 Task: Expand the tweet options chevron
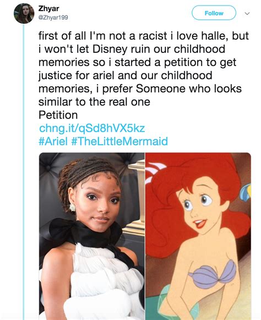click(247, 13)
